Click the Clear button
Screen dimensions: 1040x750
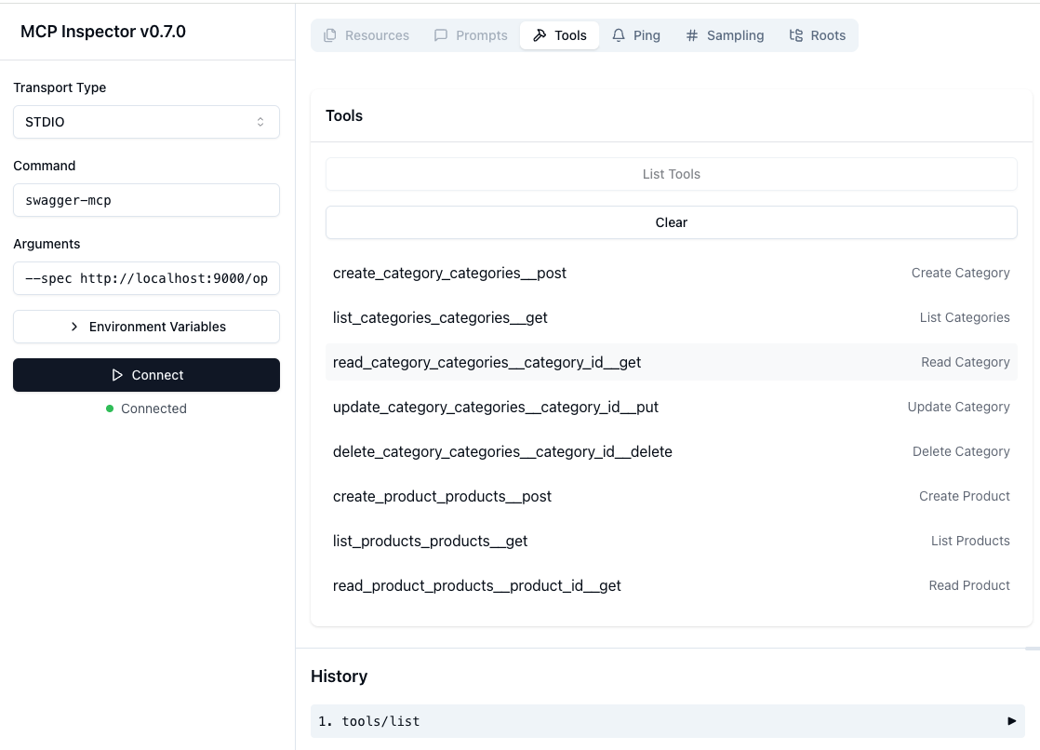click(x=672, y=222)
